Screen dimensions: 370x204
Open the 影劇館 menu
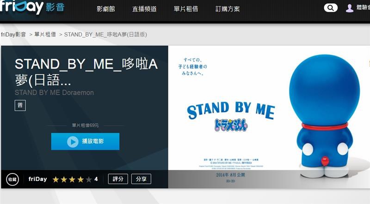click(x=106, y=9)
